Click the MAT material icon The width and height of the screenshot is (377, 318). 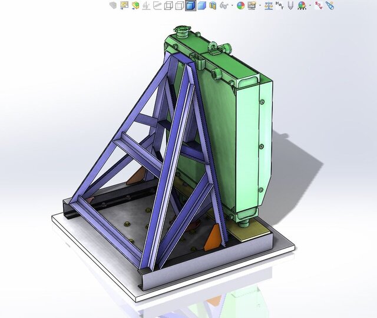coord(280,5)
